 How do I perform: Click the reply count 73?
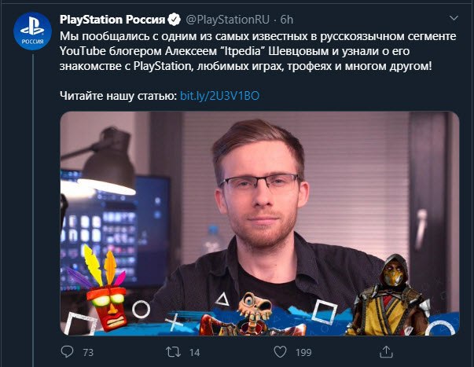(88, 353)
